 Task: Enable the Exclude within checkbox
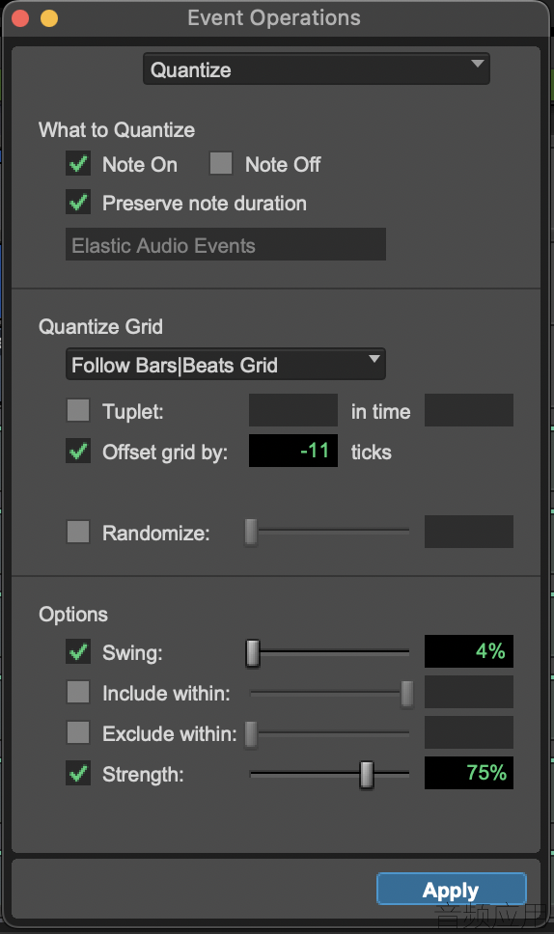(78, 732)
